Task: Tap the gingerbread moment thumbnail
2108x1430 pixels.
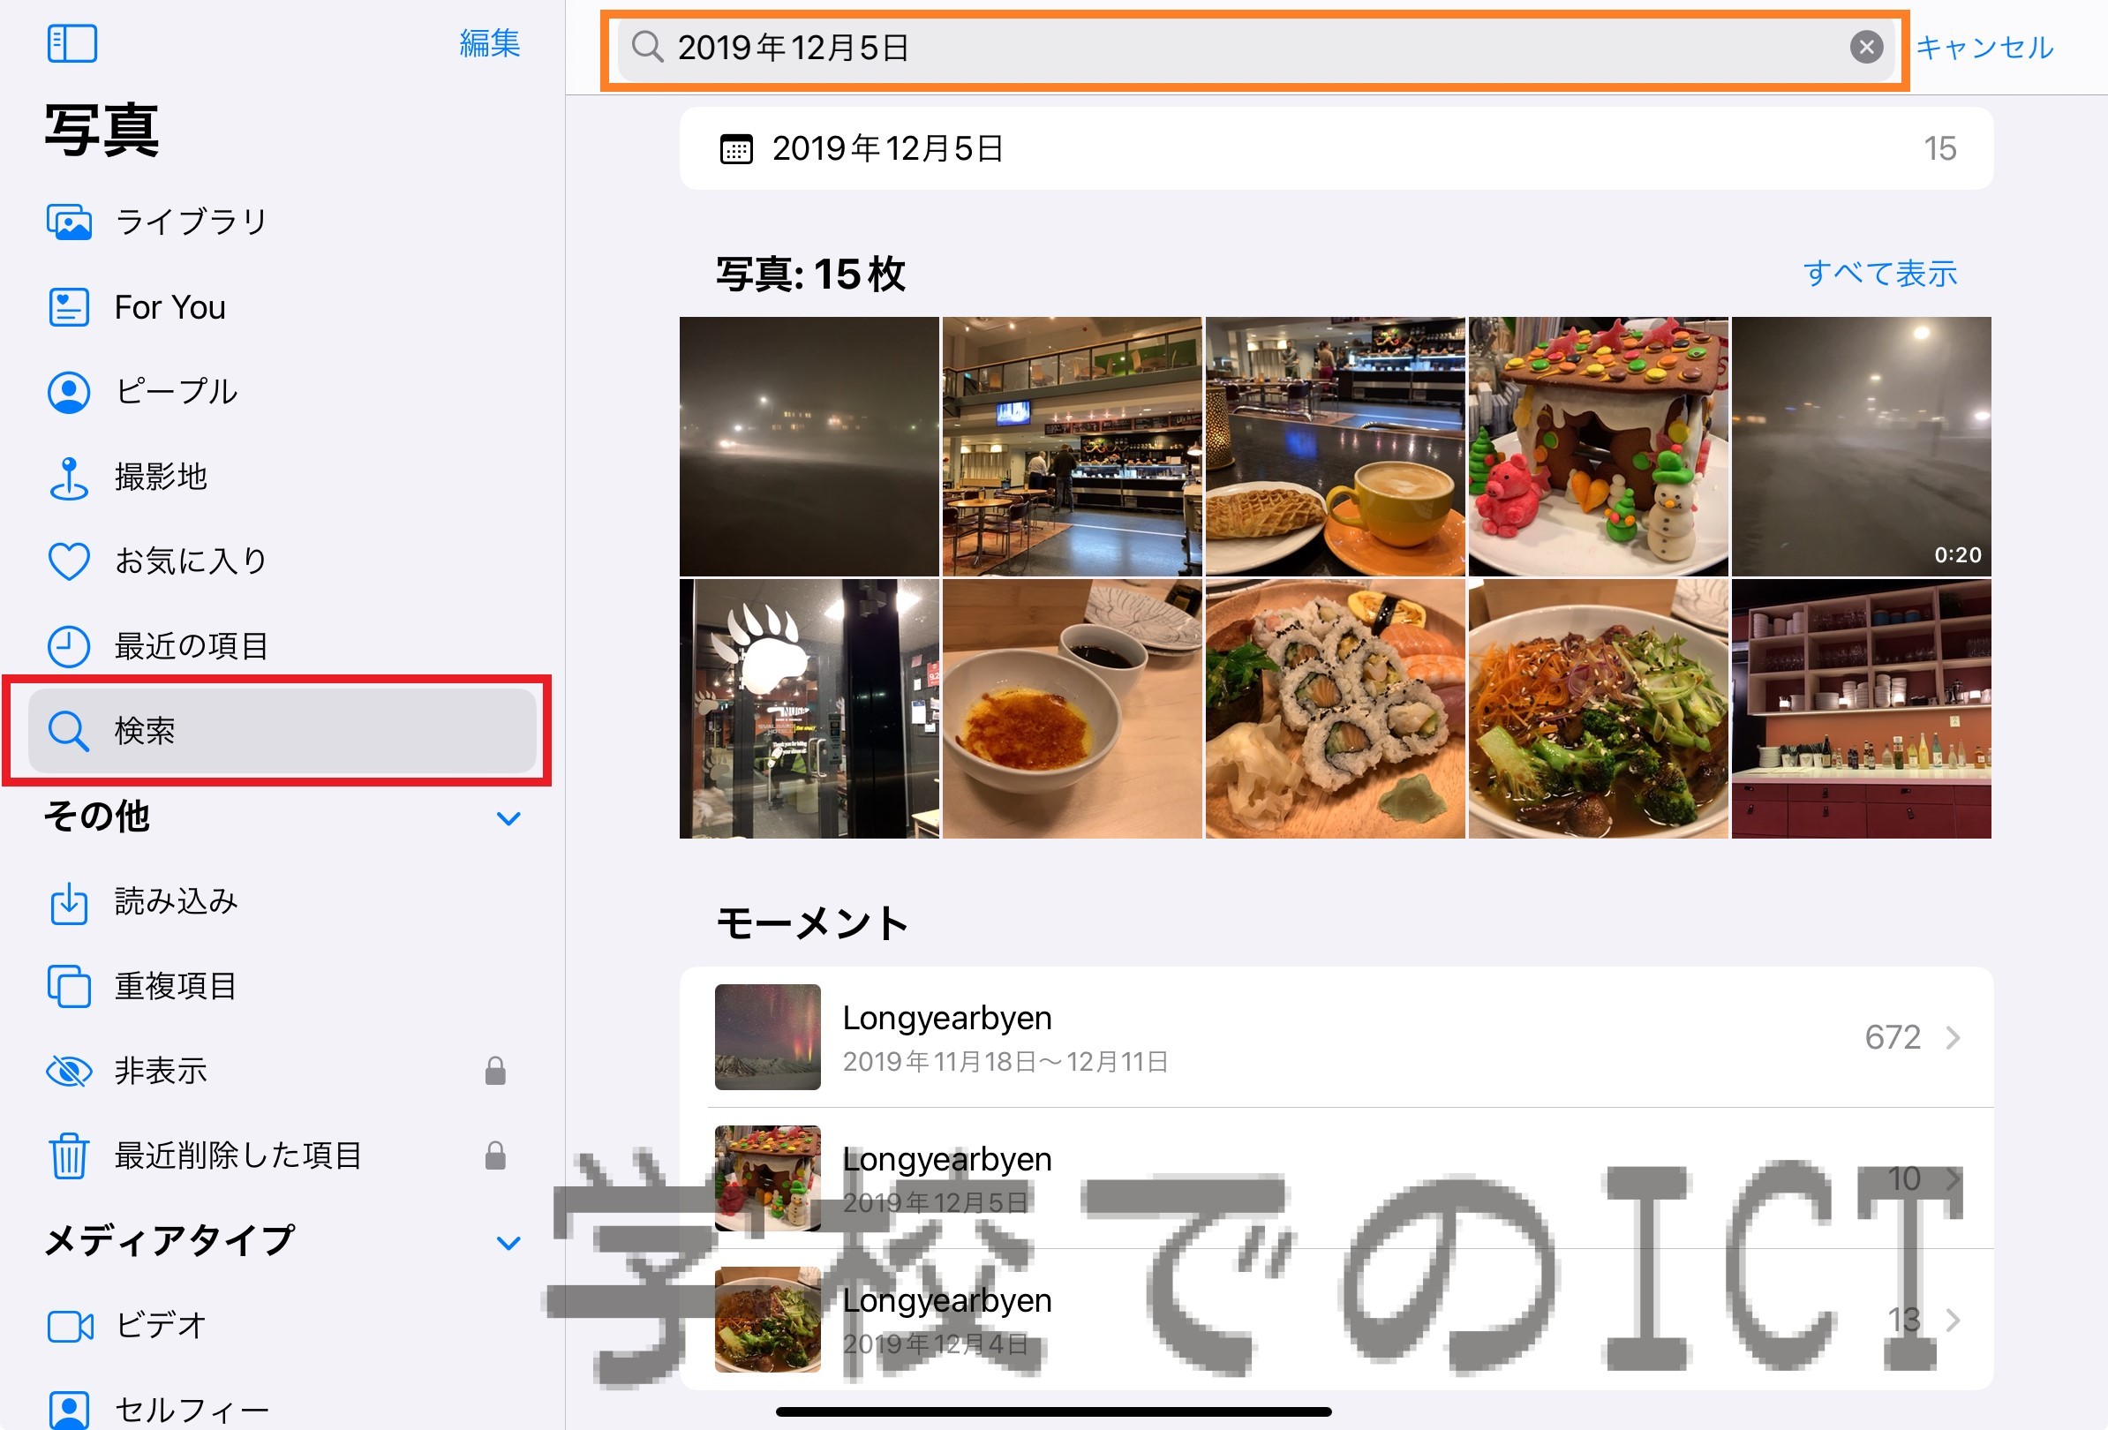Action: (x=767, y=1178)
